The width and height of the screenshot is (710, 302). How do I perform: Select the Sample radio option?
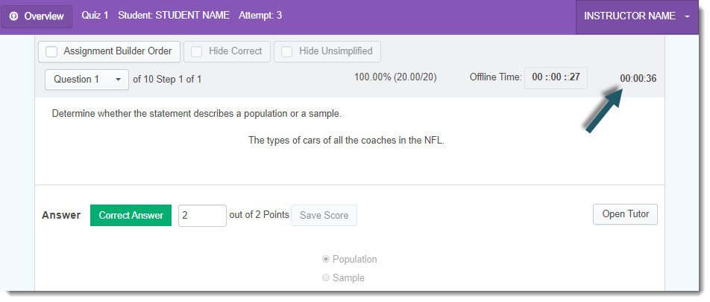326,277
